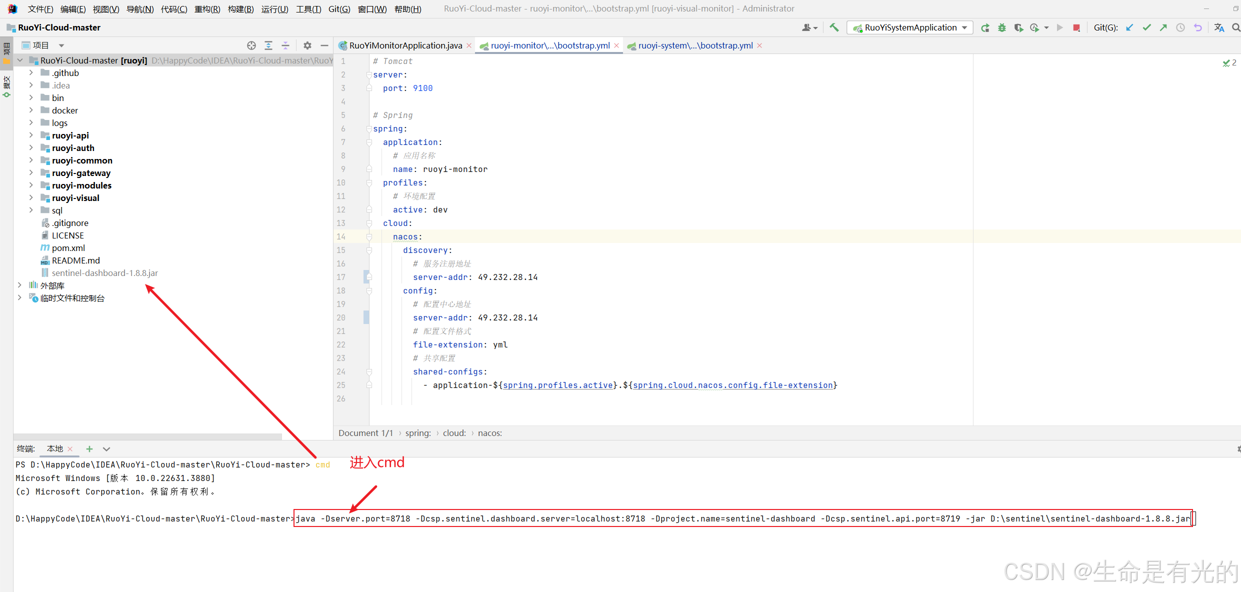Expand all items in project panel

268,45
